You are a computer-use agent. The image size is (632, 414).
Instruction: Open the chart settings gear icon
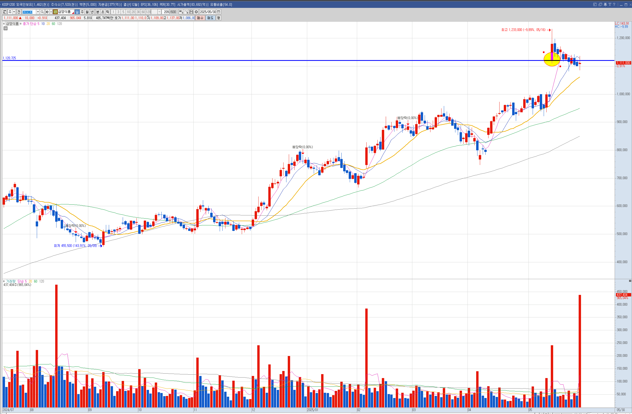pos(196,12)
